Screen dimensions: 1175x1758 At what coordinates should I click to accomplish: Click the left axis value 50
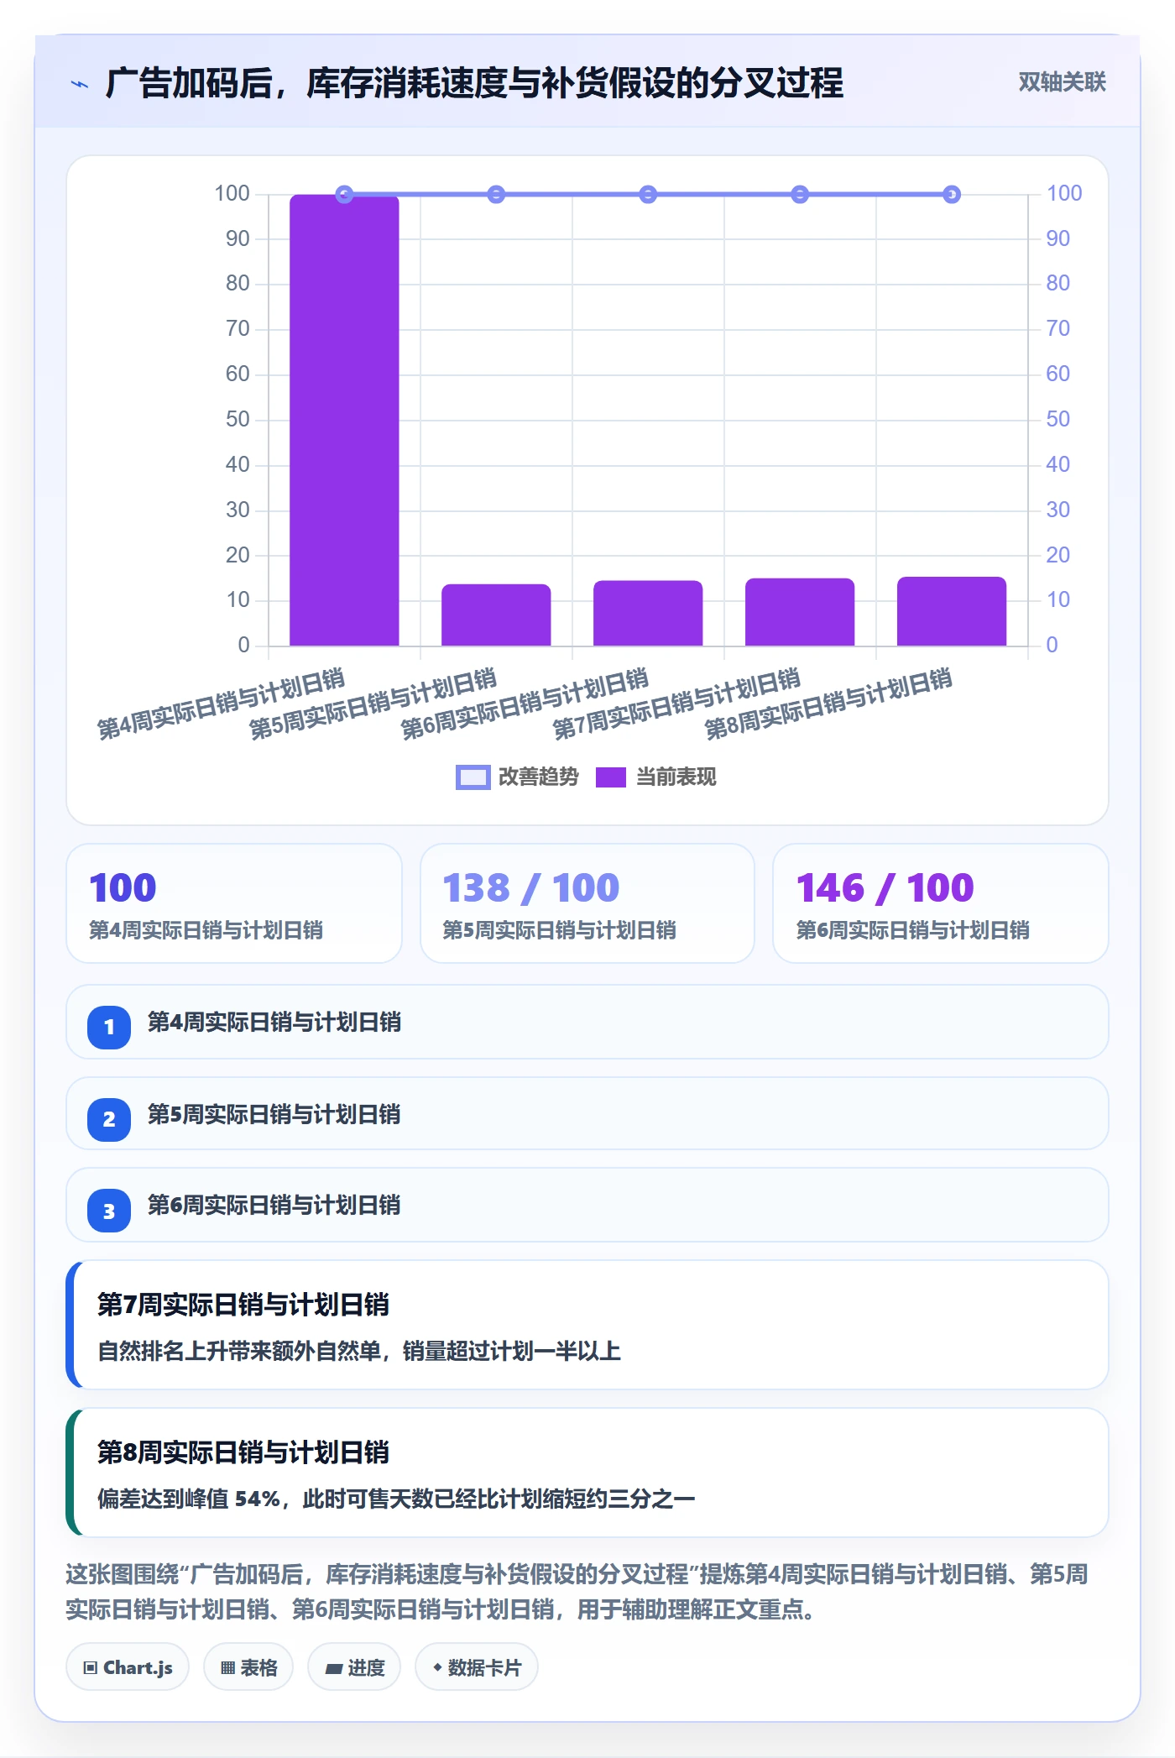[x=238, y=420]
